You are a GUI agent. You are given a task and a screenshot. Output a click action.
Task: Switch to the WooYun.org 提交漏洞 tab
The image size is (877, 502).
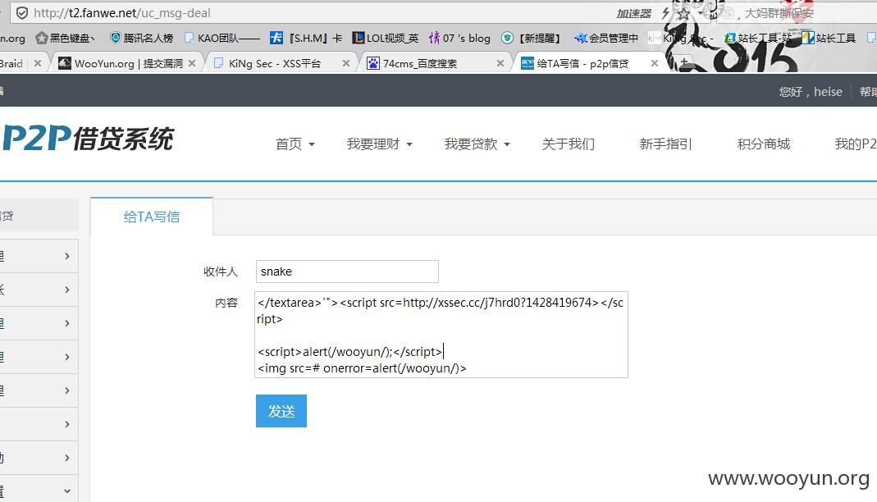click(127, 63)
